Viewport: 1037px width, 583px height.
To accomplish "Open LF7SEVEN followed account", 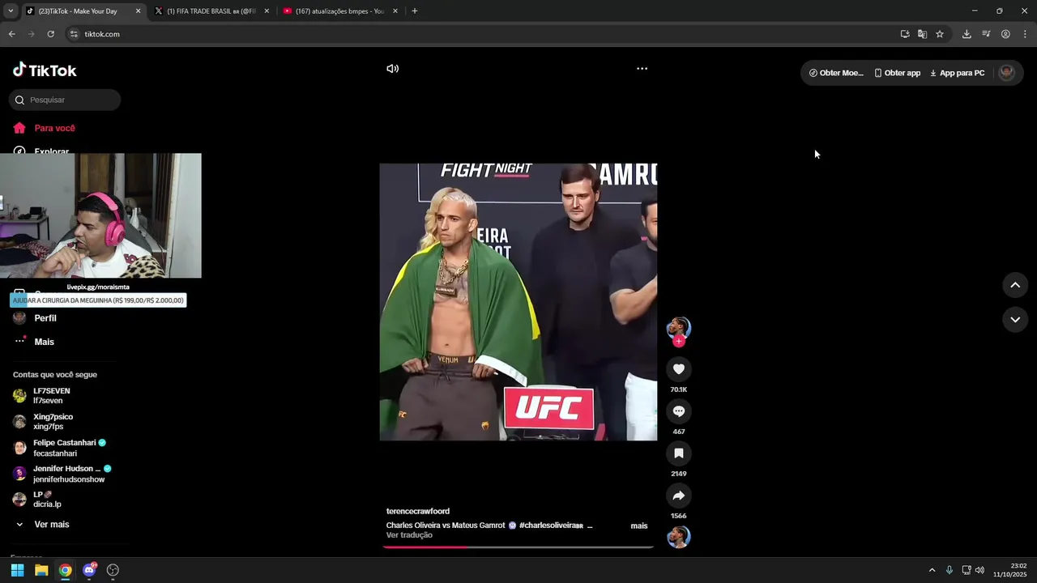I will [x=51, y=395].
